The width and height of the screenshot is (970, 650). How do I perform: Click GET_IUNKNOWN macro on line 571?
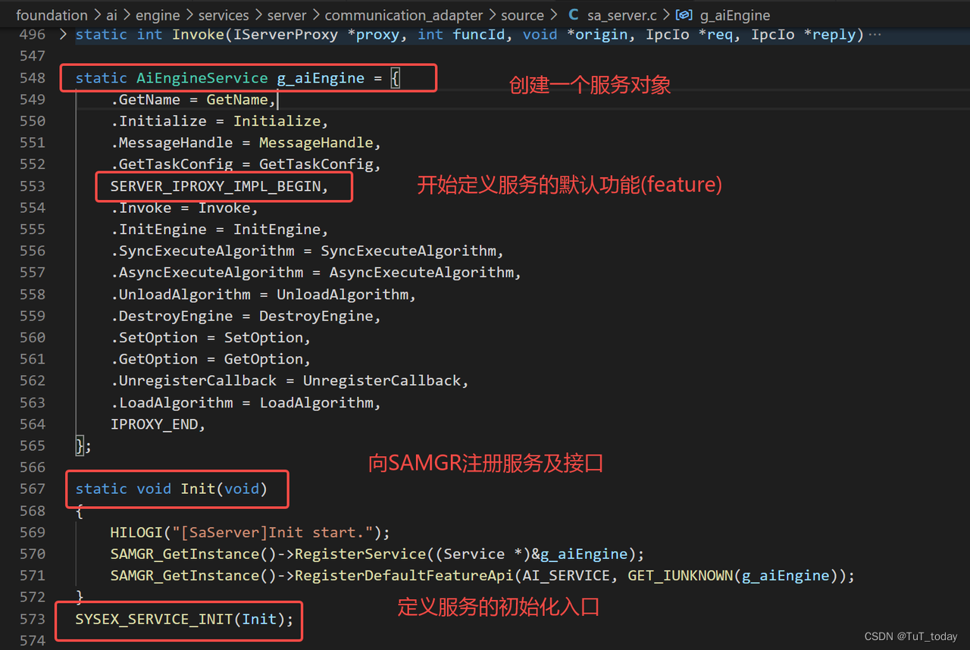pyautogui.click(x=679, y=576)
